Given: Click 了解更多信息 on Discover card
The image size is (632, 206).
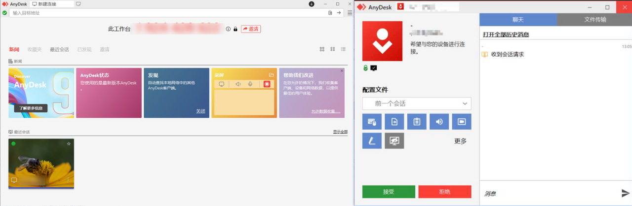Looking at the screenshot, I should point(31,108).
